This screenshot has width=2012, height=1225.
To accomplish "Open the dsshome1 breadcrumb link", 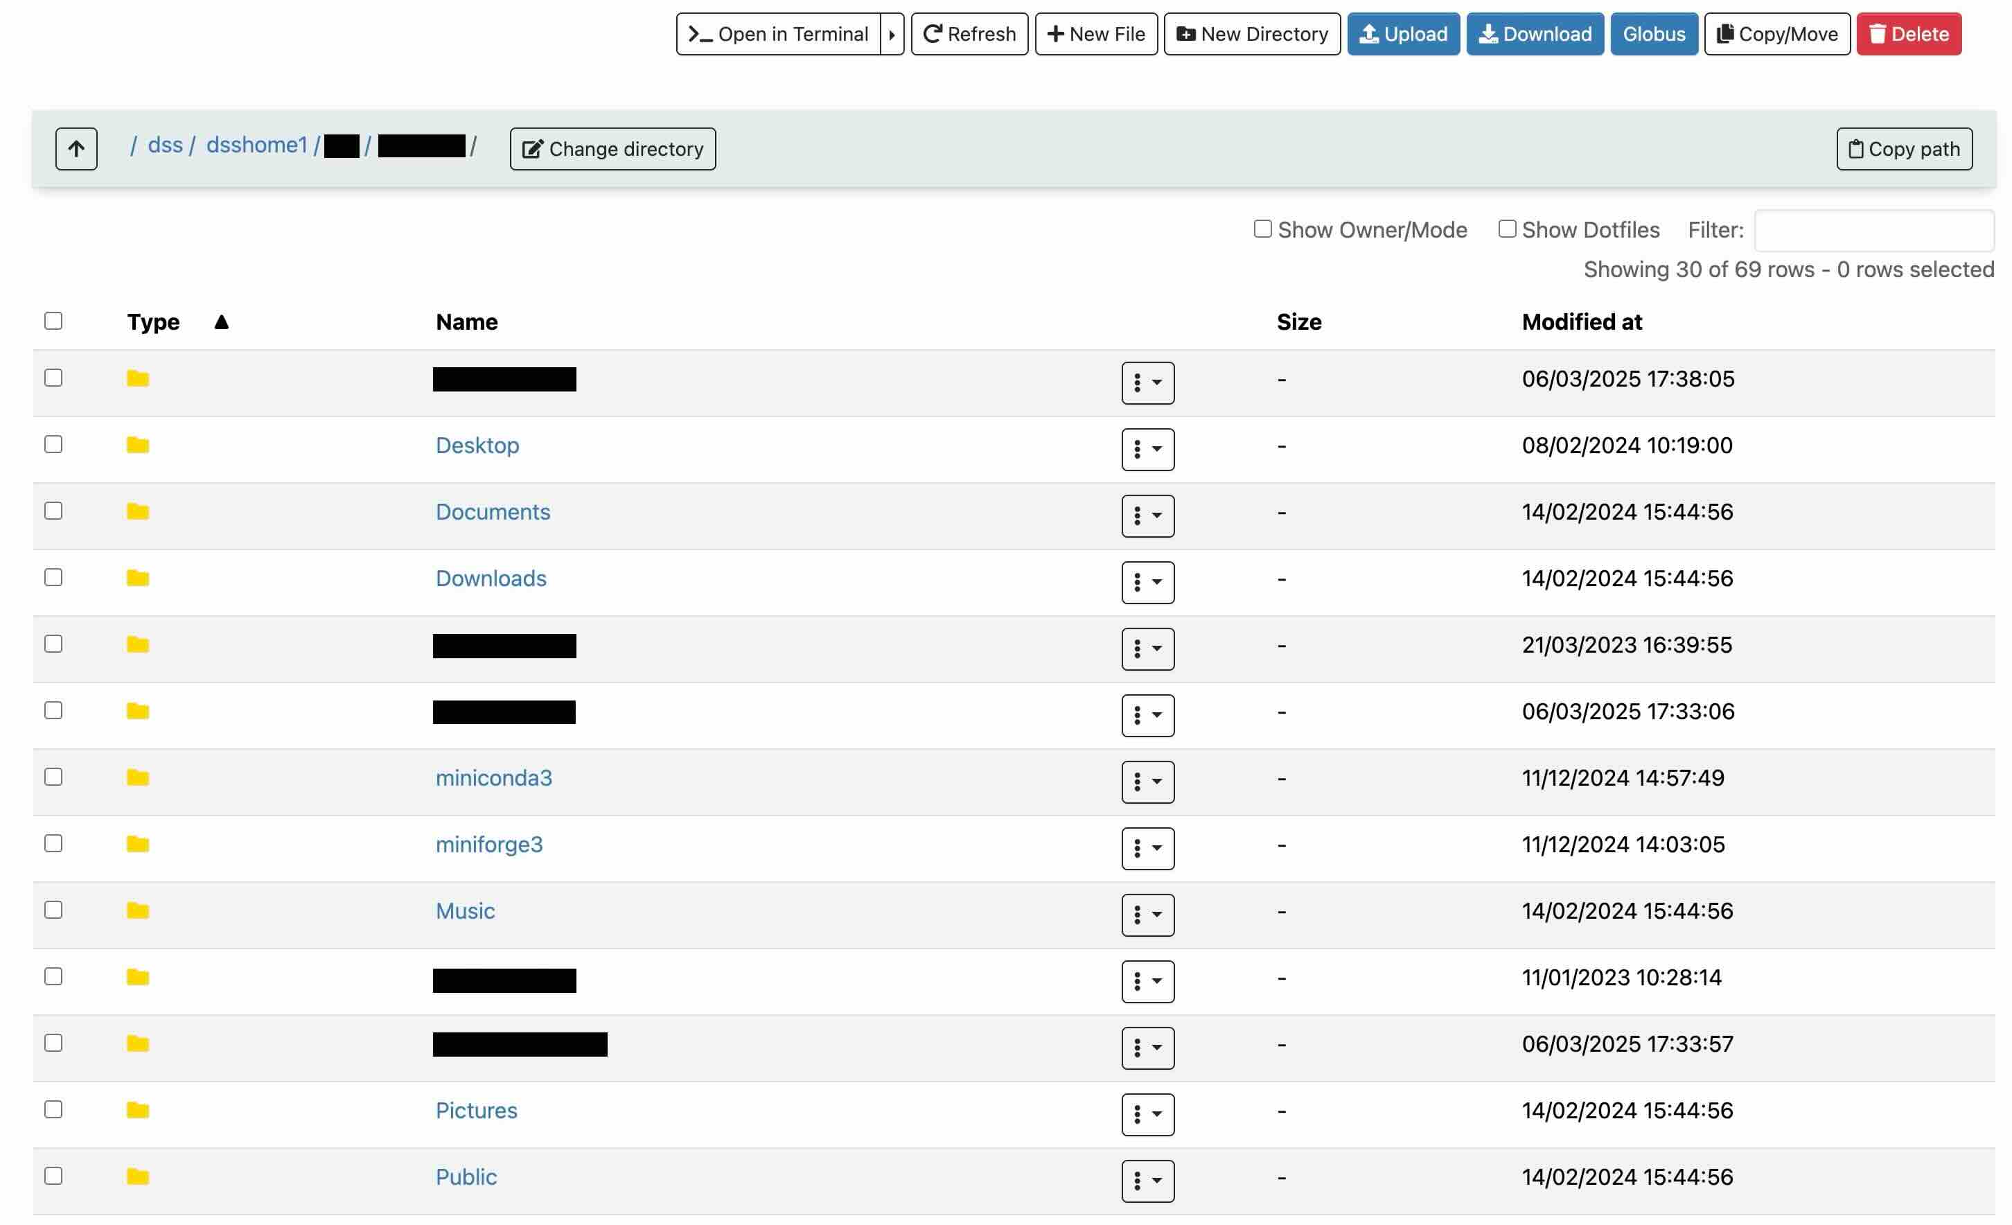I will pos(256,146).
